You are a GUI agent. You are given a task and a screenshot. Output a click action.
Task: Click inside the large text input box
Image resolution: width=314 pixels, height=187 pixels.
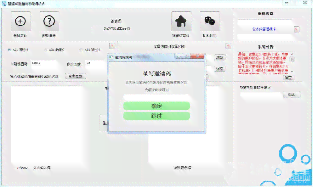pyautogui.click(x=46, y=124)
